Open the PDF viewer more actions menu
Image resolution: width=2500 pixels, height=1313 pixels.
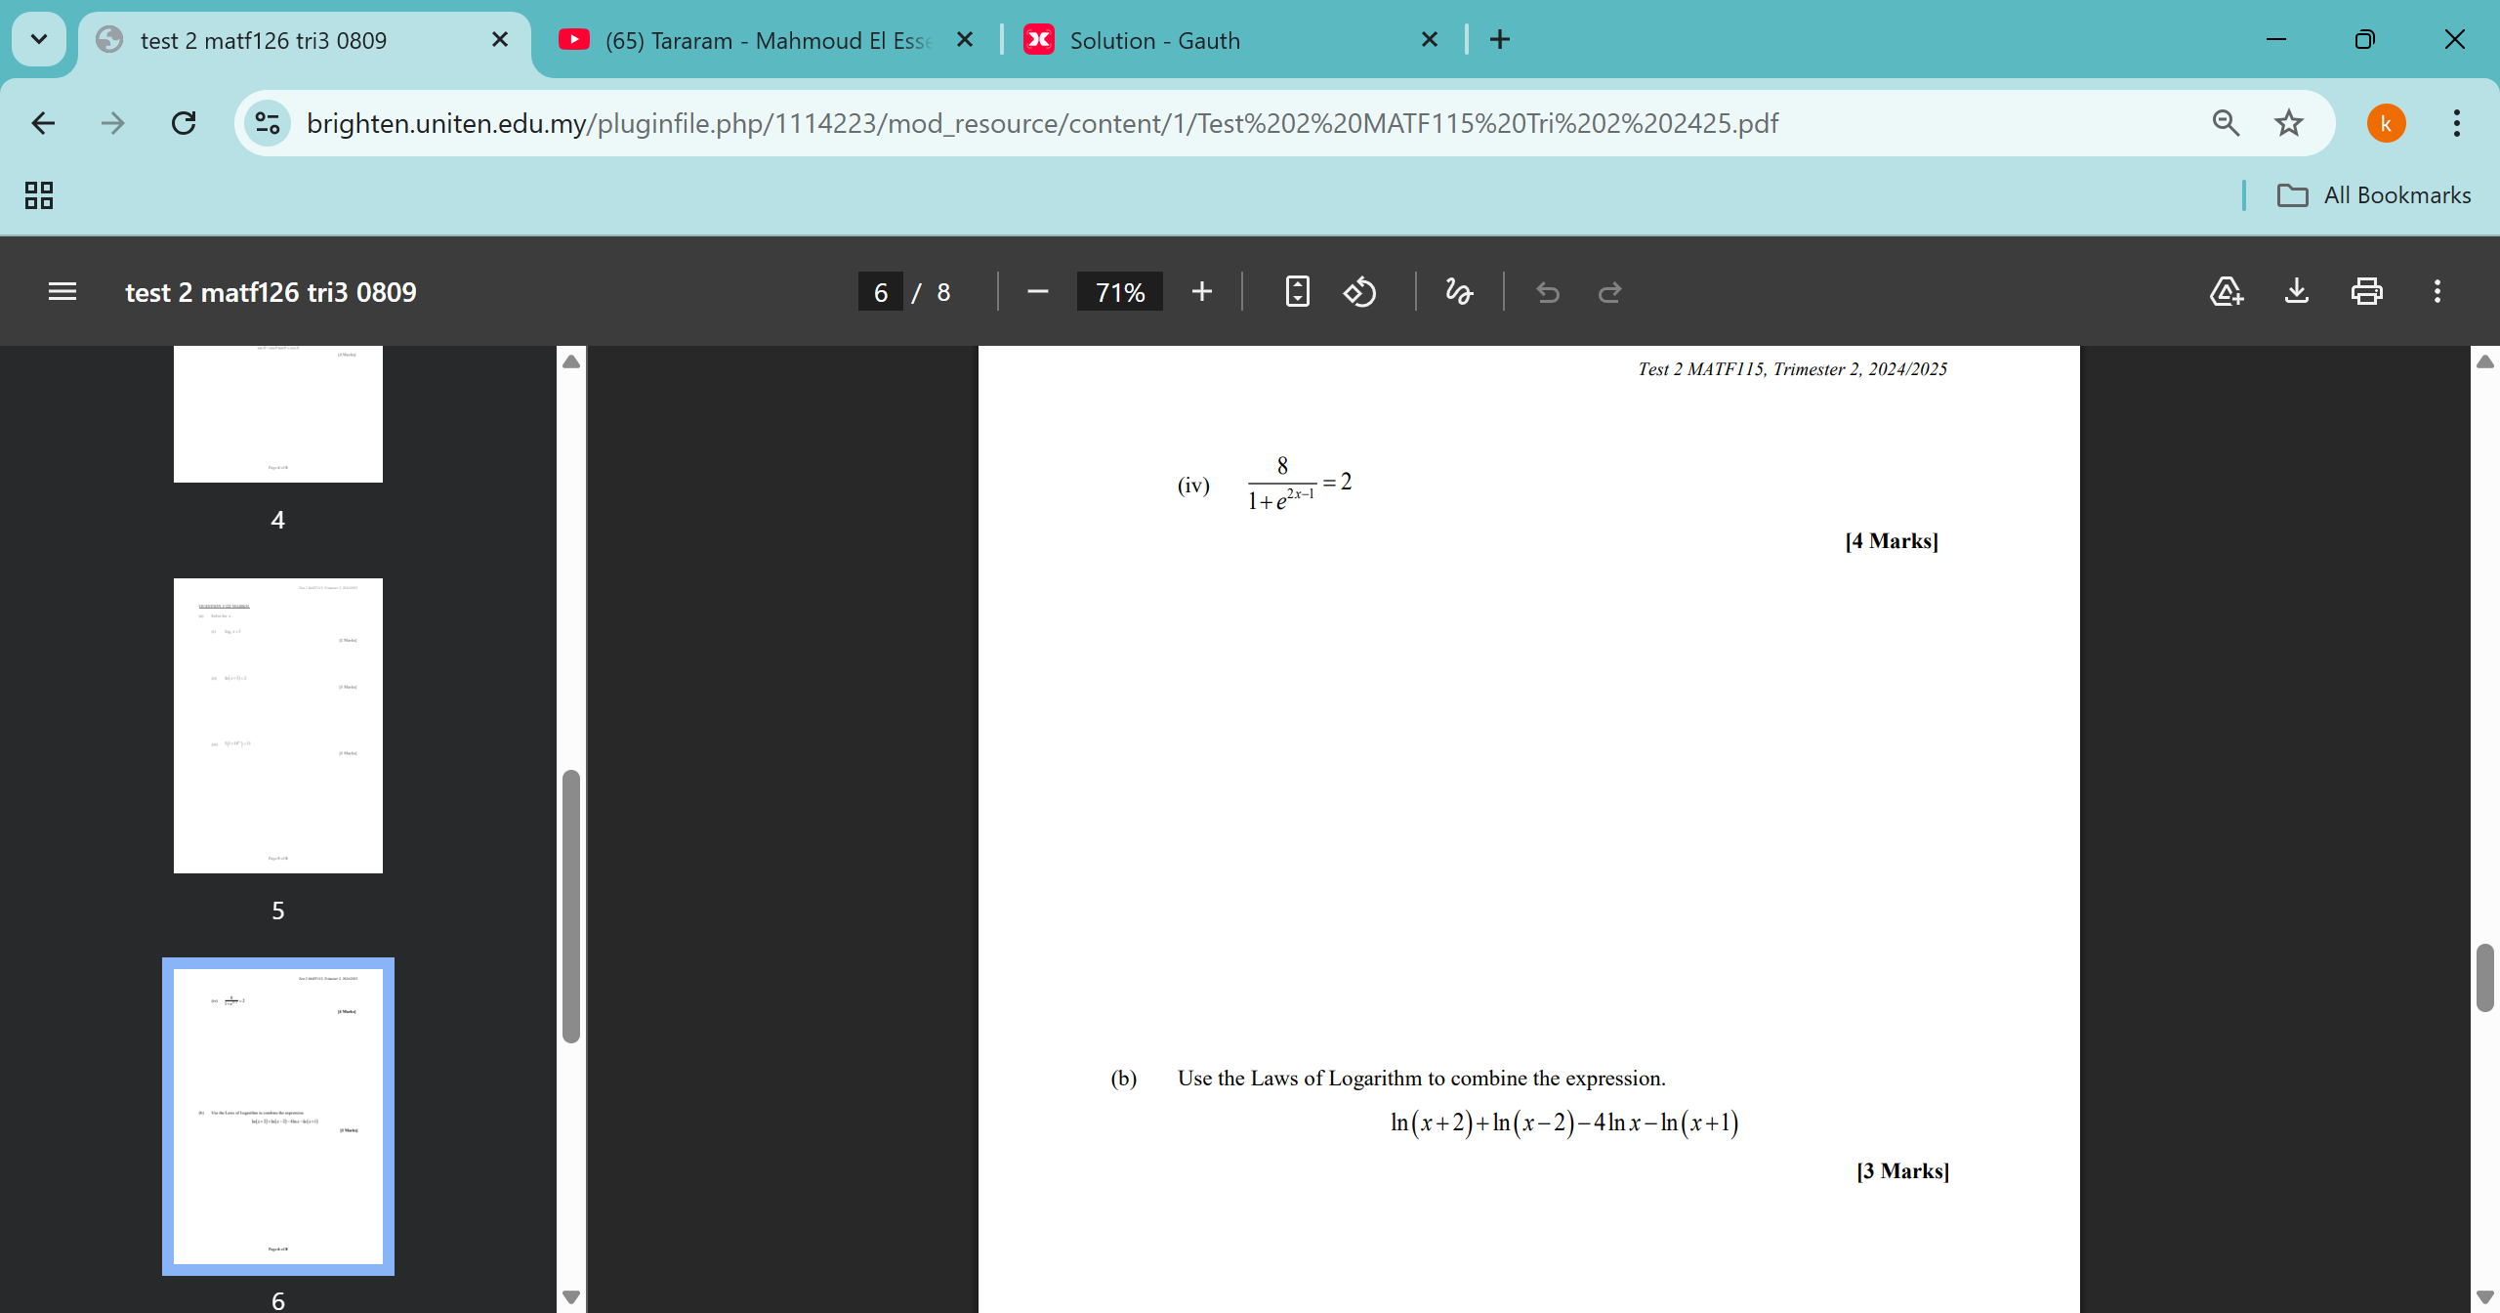(2437, 291)
